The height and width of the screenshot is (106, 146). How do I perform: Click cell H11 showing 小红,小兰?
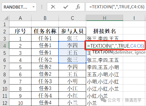[105, 95]
